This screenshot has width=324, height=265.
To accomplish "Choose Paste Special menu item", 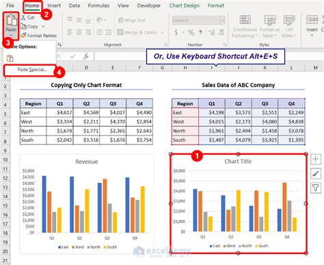I will point(30,70).
